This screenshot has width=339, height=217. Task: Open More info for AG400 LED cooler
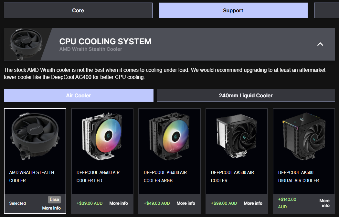click(x=119, y=203)
